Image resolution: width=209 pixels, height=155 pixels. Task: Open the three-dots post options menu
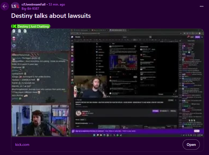202,6
